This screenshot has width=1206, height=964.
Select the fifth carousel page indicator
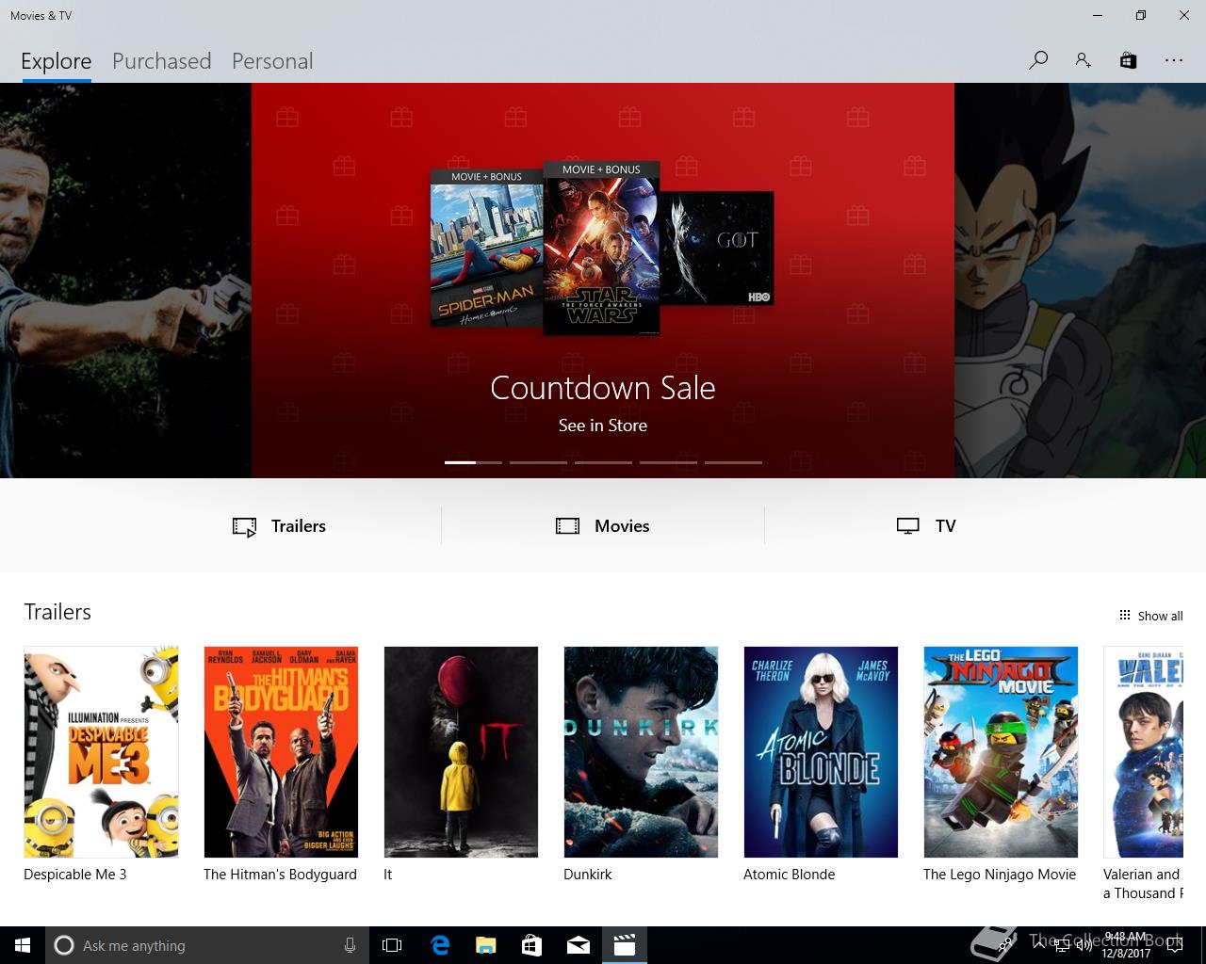733,462
